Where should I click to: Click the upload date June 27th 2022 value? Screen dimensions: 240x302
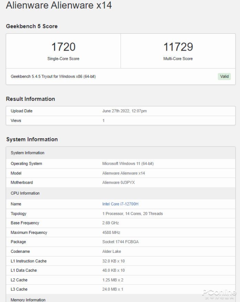124,111
